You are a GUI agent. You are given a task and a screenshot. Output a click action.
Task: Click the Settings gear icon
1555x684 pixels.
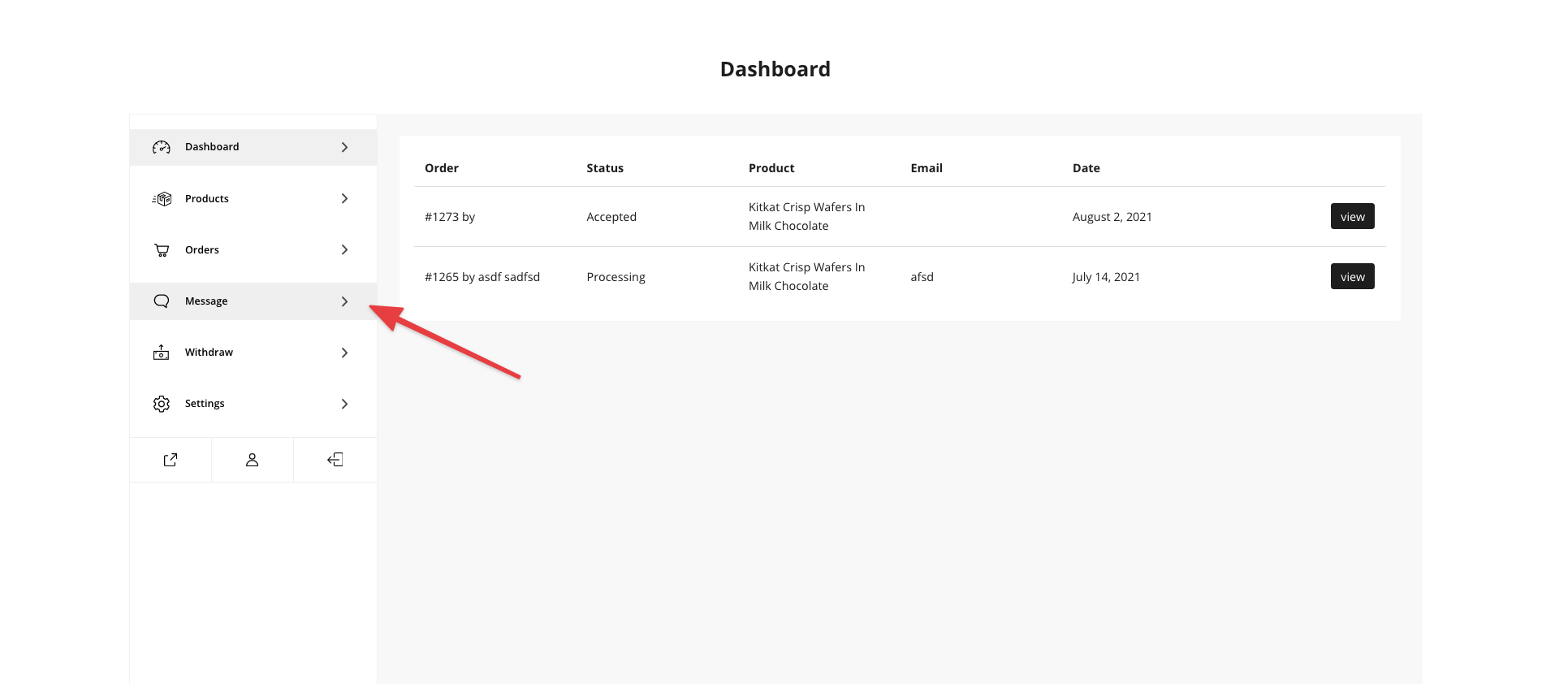pyautogui.click(x=162, y=404)
